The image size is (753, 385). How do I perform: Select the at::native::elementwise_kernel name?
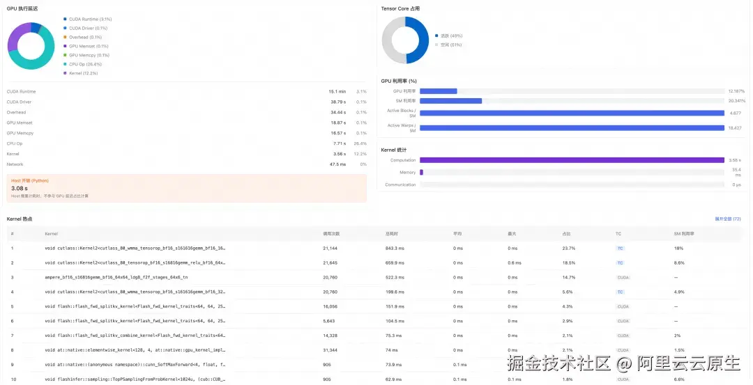[135, 350]
